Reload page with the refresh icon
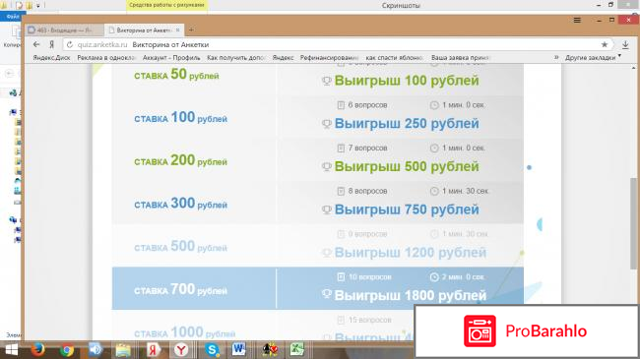 70,44
